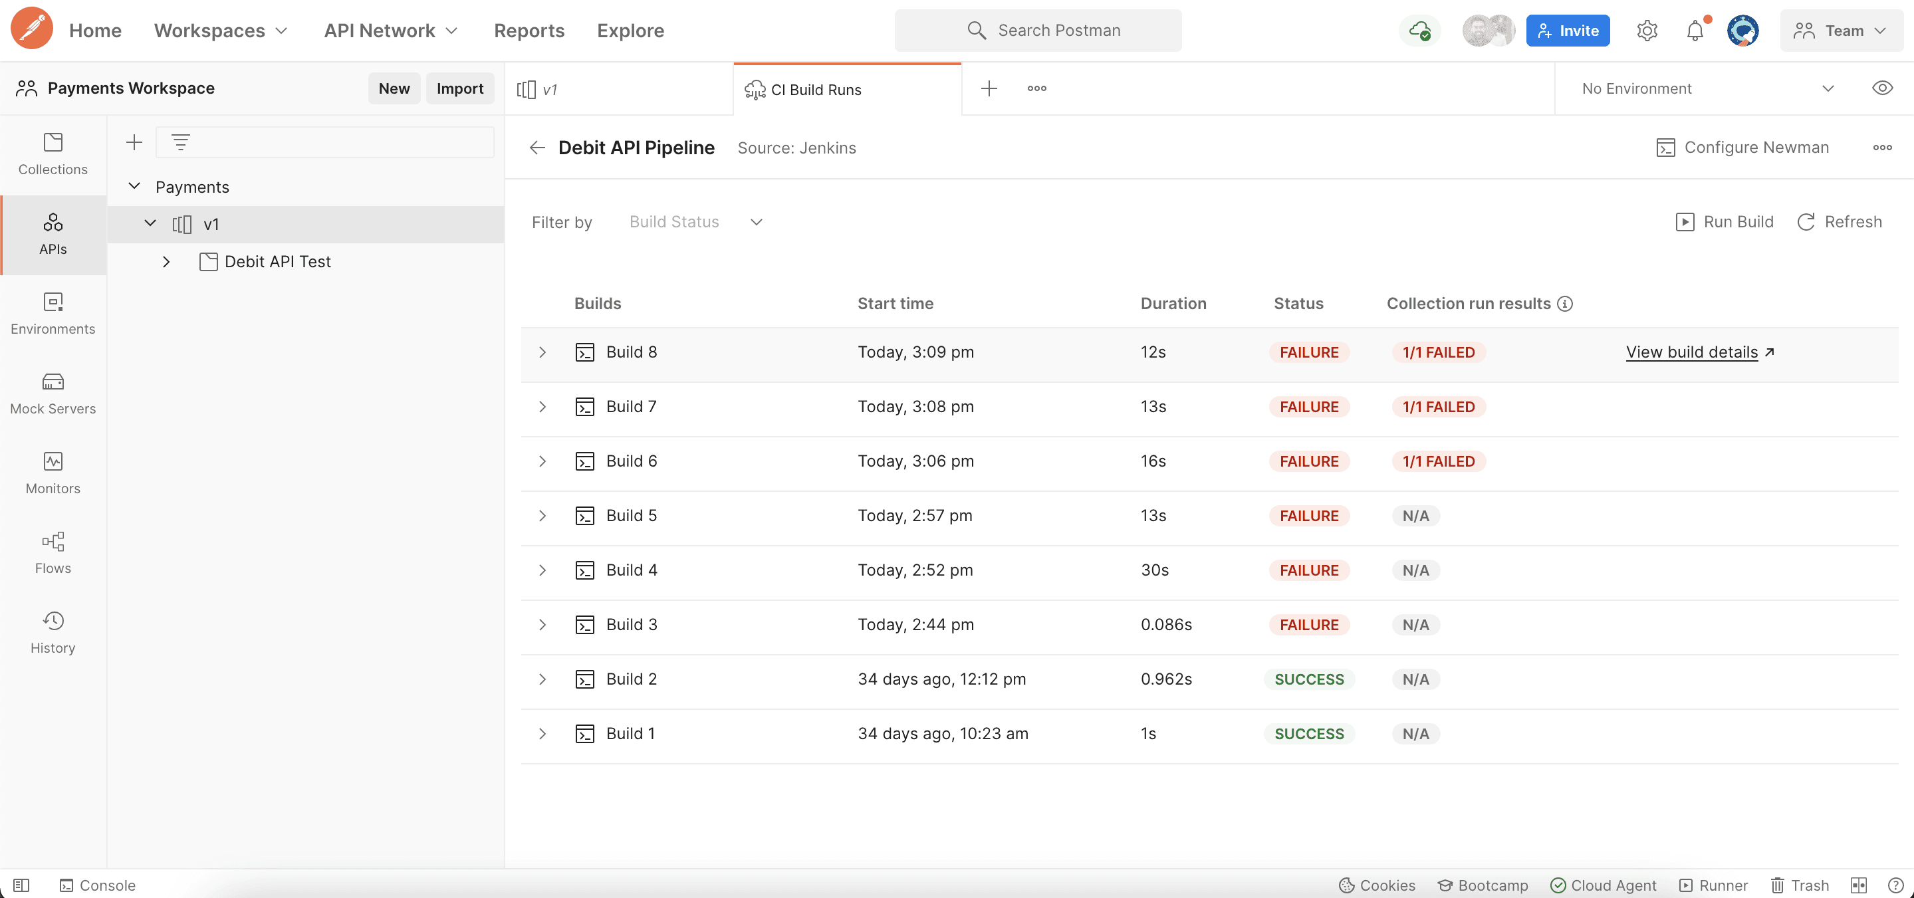
Task: Expand the Debit API Test collection
Action: pos(166,261)
